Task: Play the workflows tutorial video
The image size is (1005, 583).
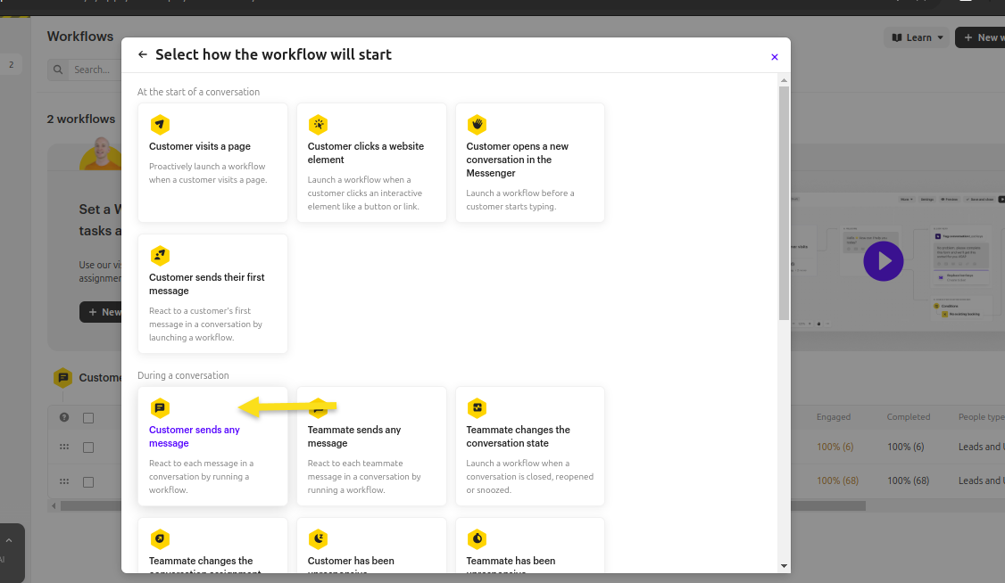Action: coord(884,261)
